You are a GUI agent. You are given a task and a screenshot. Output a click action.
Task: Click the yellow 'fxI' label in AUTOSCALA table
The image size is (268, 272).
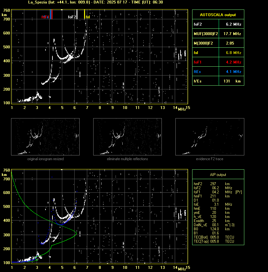tap(196, 52)
